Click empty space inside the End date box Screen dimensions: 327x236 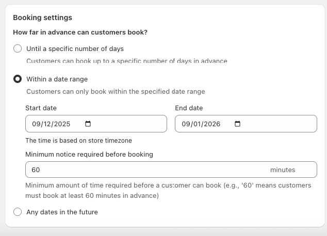[279, 124]
